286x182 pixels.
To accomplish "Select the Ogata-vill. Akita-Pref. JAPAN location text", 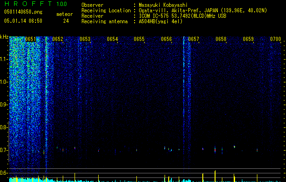I will tap(203, 10).
